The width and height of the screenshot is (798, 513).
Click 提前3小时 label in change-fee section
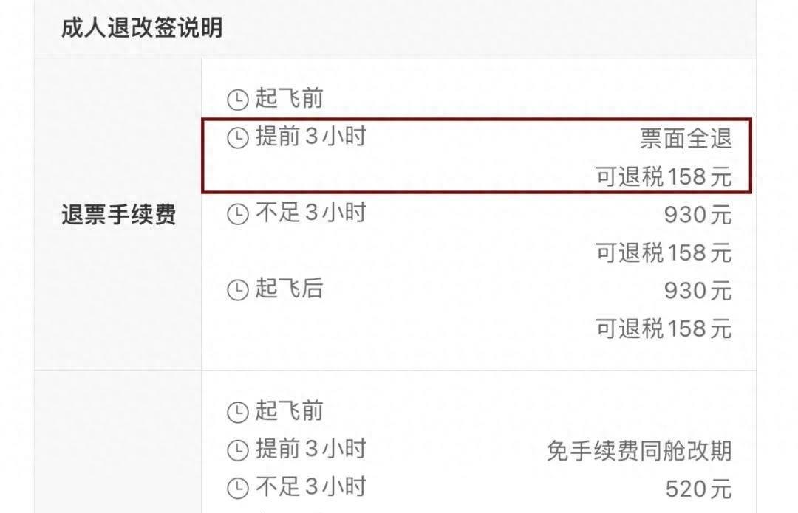point(311,449)
